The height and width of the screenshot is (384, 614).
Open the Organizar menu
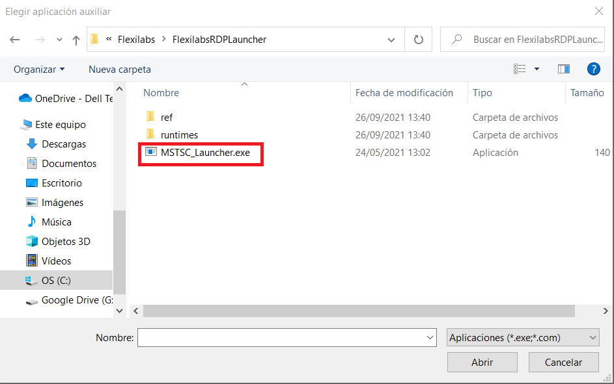39,69
